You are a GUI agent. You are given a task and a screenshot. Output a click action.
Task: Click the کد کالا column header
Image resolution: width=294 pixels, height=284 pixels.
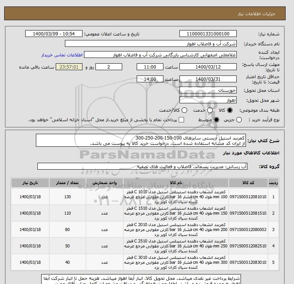248,183
